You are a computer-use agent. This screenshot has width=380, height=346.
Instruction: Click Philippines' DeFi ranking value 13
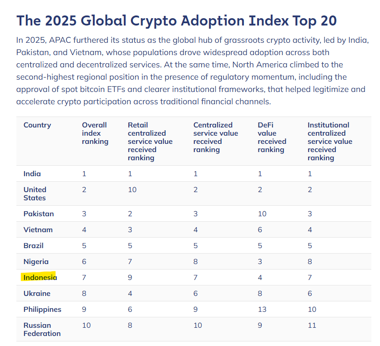coord(262,309)
